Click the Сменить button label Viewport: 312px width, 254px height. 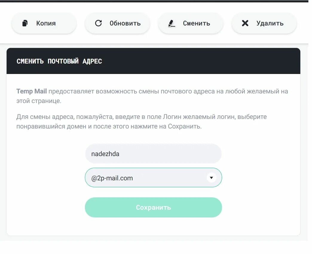[197, 23]
